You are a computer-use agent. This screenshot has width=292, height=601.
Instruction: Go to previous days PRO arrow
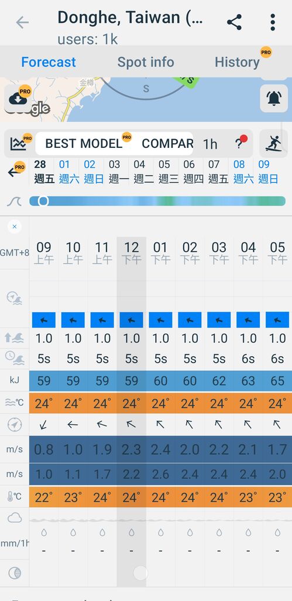16,171
